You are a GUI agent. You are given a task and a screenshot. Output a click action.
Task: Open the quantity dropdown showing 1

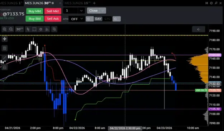[x=74, y=11]
